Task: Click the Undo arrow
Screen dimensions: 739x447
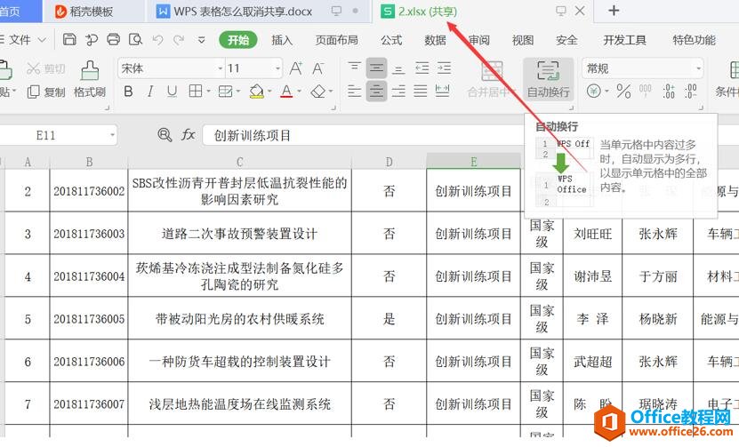Action: [157, 40]
